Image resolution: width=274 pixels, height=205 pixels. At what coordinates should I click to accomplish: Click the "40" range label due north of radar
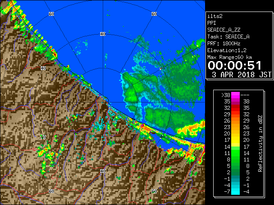103,34
